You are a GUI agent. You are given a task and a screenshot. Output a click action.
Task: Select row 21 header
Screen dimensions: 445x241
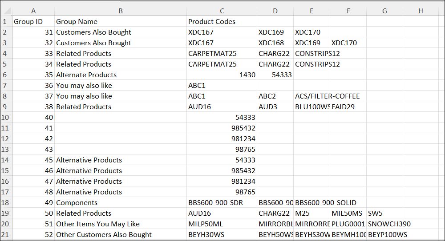tap(6, 235)
